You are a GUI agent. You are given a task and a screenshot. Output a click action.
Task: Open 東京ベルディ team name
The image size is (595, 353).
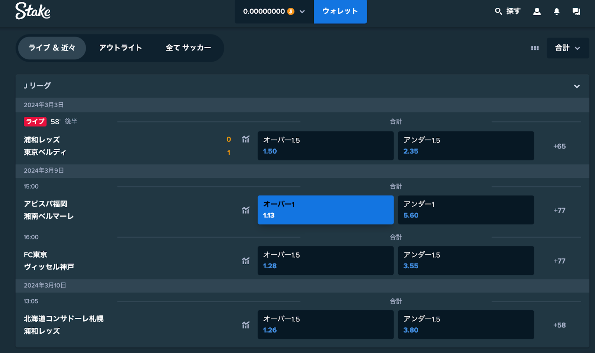click(45, 152)
